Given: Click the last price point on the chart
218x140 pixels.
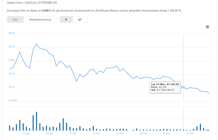Looking at the screenshot, I should point(209,93).
